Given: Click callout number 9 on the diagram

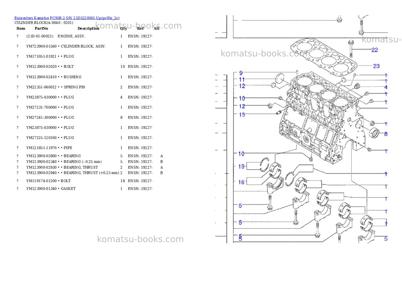Looking at the screenshot, I should coord(241,73).
